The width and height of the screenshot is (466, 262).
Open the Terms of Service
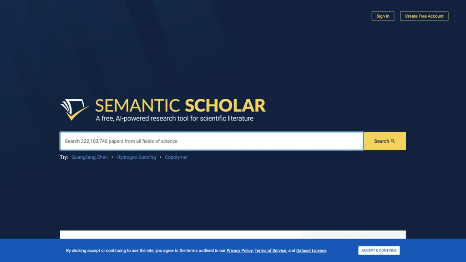[x=270, y=250]
